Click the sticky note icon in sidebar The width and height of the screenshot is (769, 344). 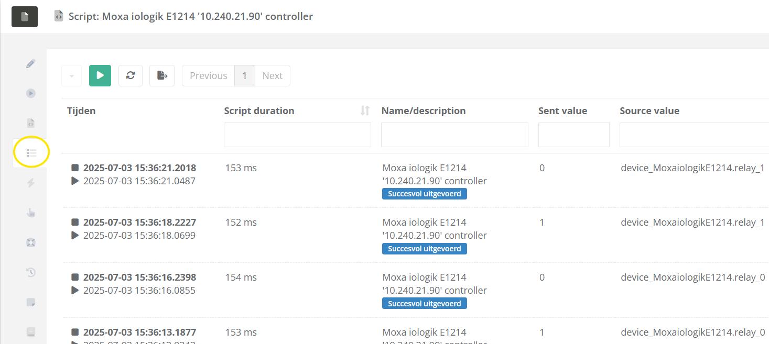tap(31, 302)
